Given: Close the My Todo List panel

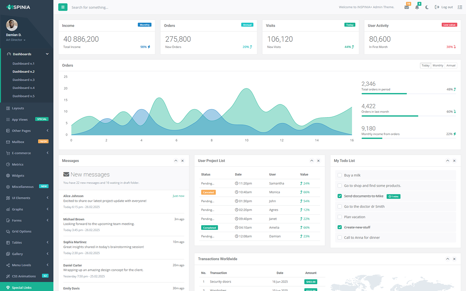Looking at the screenshot, I should pyautogui.click(x=454, y=160).
